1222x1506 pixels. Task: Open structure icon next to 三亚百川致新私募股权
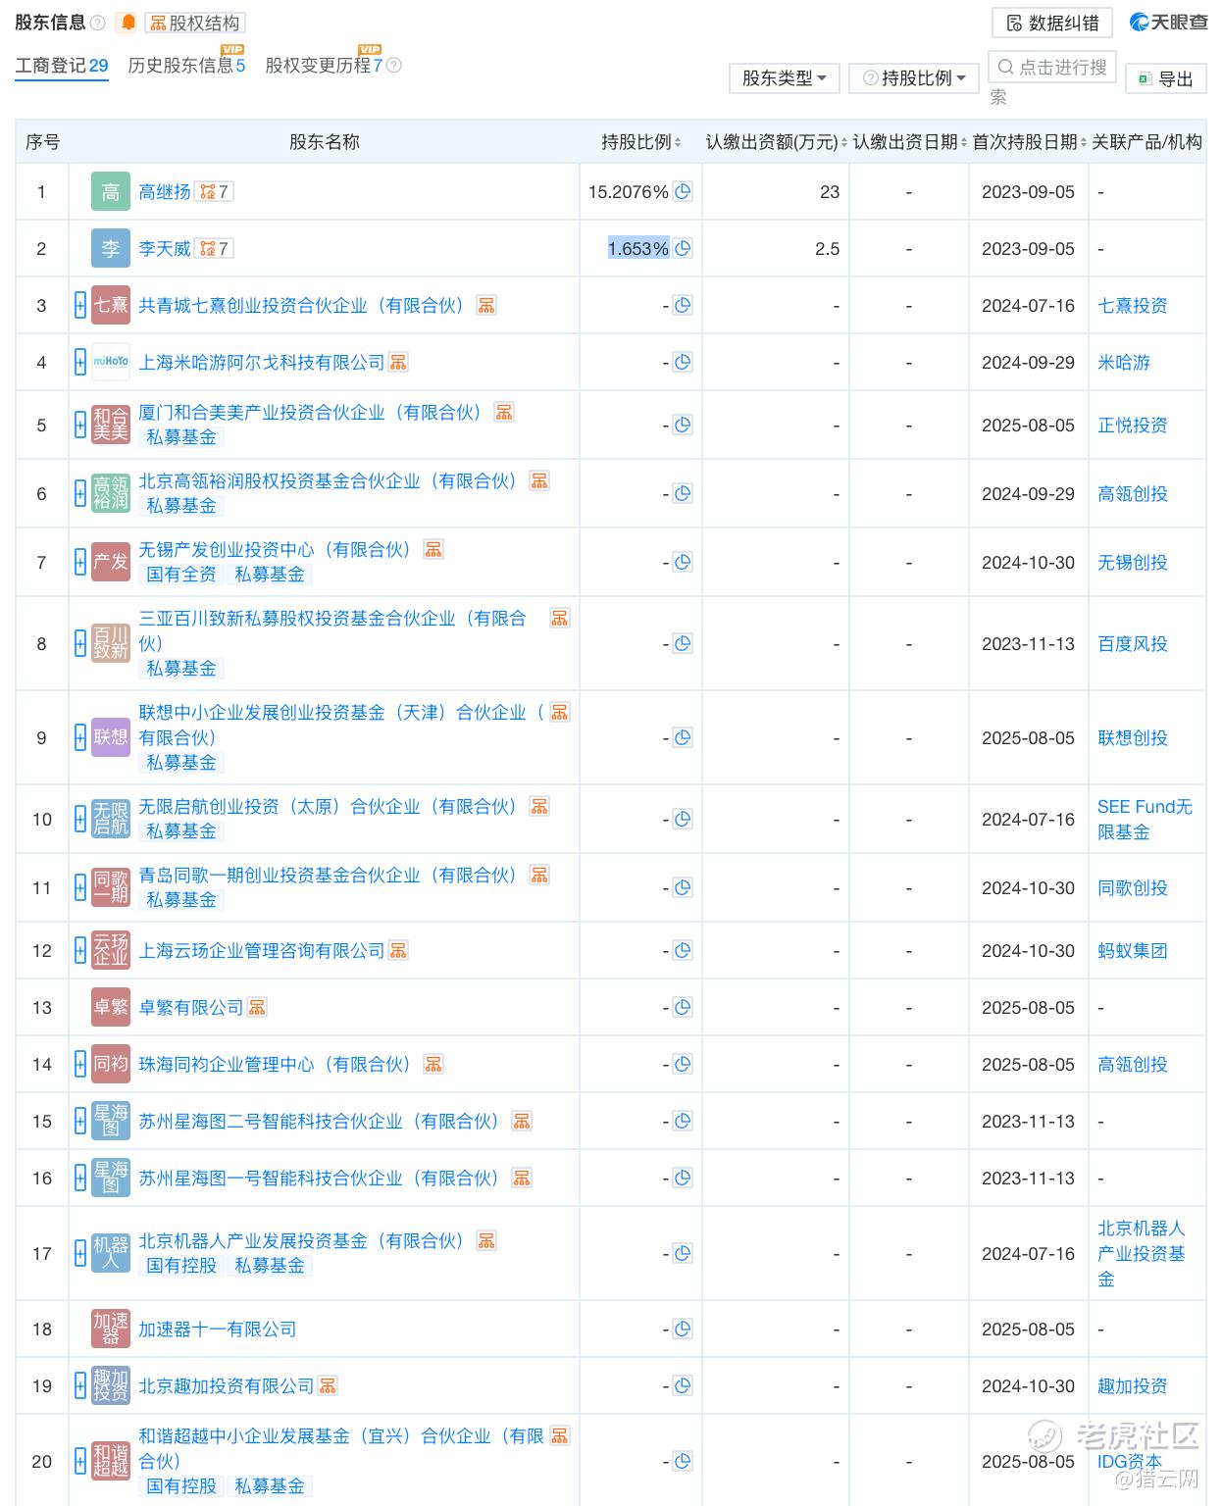pos(559,619)
